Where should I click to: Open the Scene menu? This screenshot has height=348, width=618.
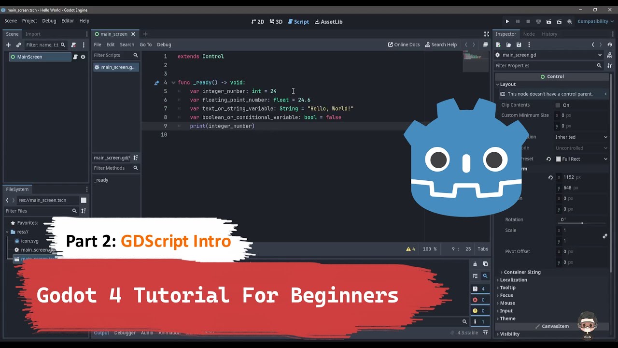tap(11, 21)
